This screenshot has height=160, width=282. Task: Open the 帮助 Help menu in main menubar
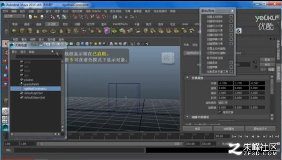(173, 11)
